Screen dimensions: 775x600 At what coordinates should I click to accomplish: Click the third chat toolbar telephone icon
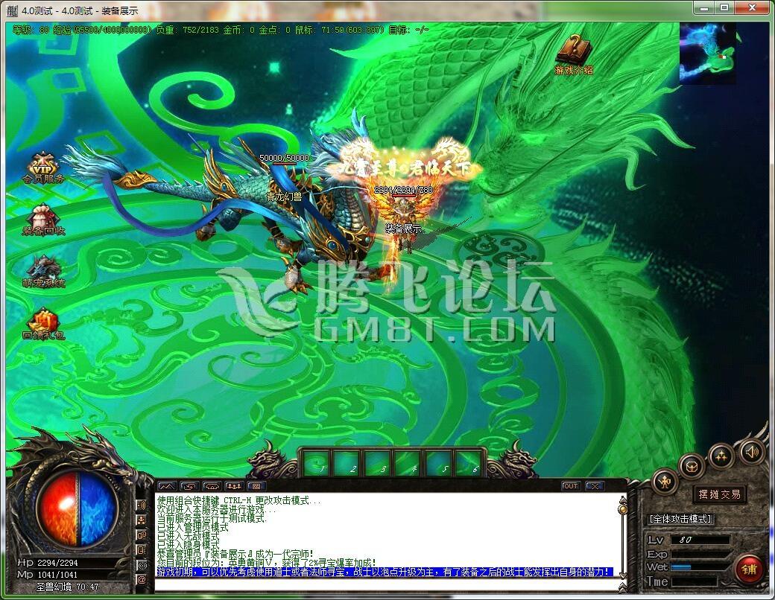tap(212, 486)
